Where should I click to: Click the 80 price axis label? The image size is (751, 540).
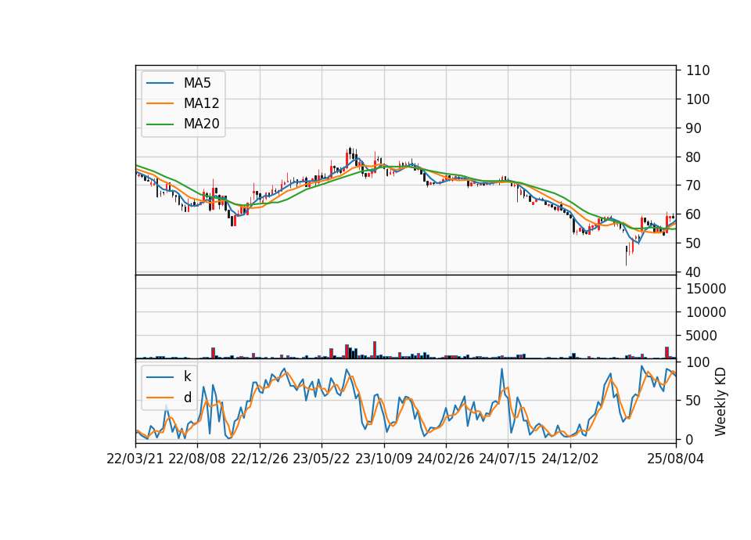pos(694,157)
